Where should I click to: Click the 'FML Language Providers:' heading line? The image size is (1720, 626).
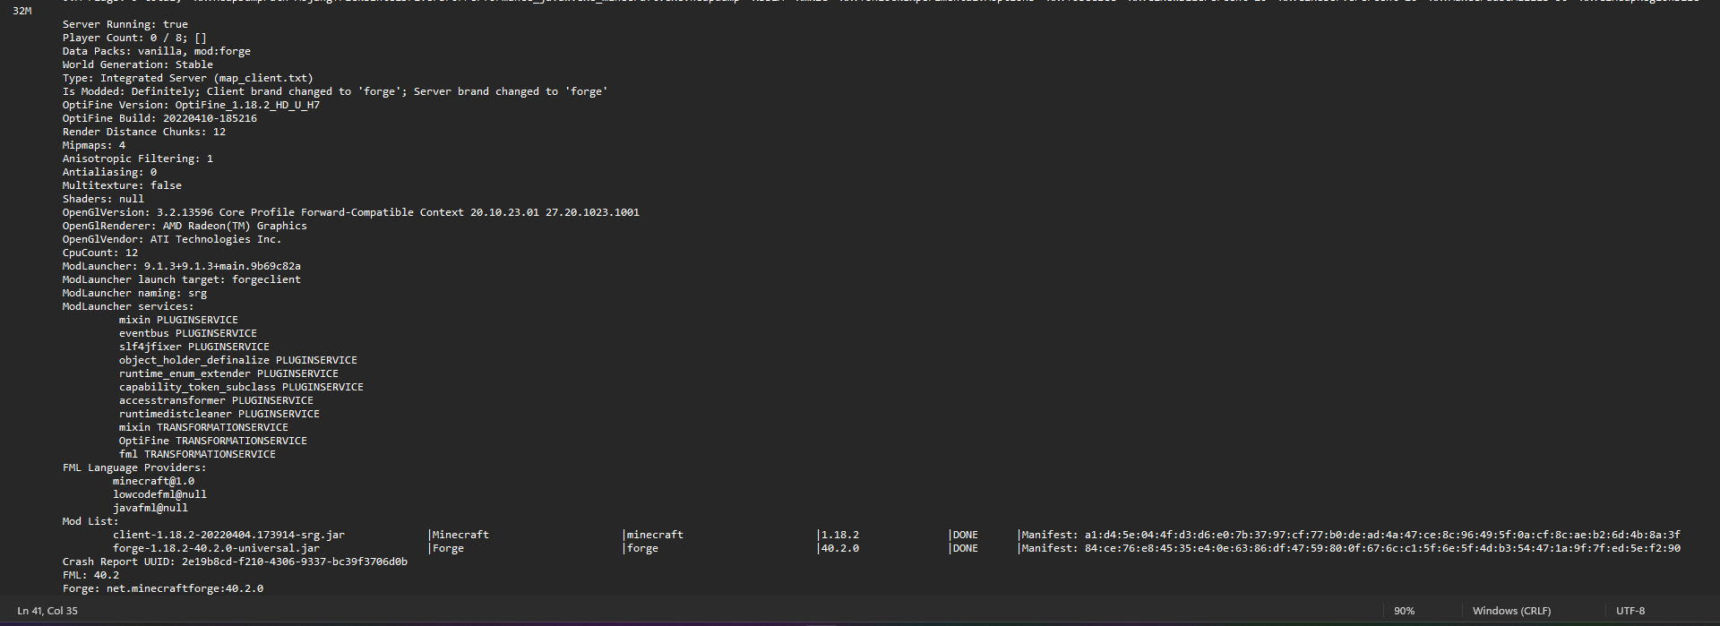tap(134, 467)
